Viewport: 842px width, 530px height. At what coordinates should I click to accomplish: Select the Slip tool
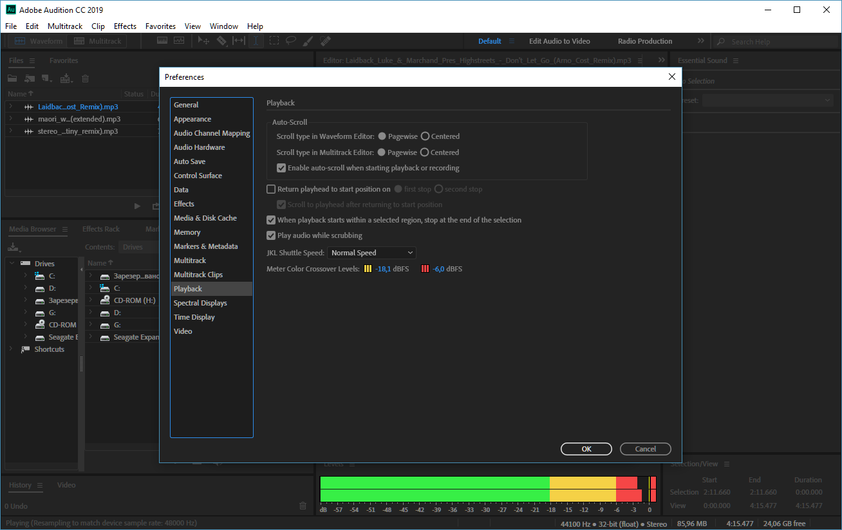pyautogui.click(x=239, y=41)
